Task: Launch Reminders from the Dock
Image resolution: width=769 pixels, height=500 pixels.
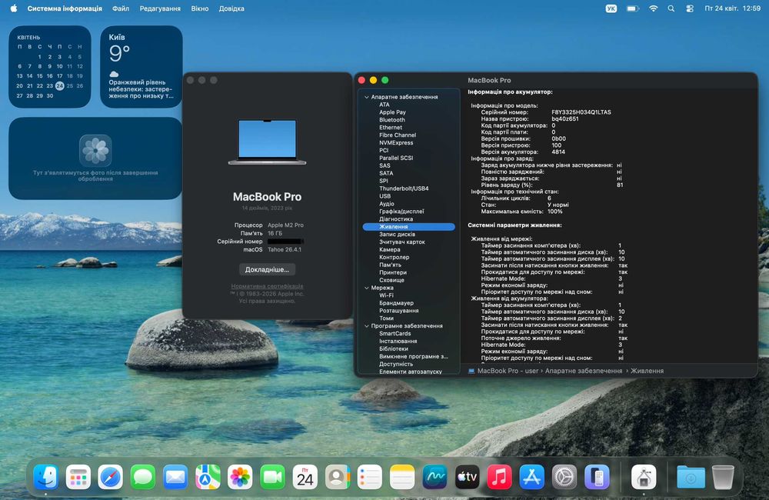Action: (x=370, y=477)
